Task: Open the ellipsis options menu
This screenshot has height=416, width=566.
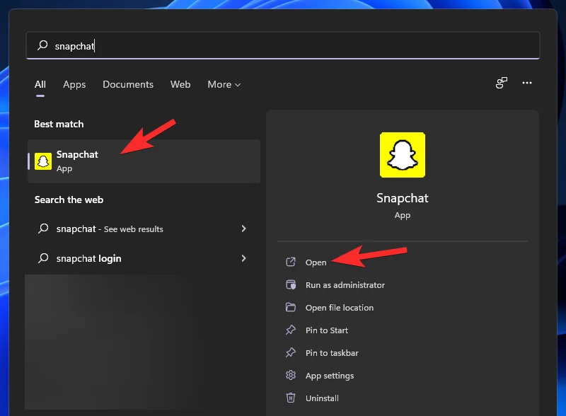Action: [x=527, y=83]
